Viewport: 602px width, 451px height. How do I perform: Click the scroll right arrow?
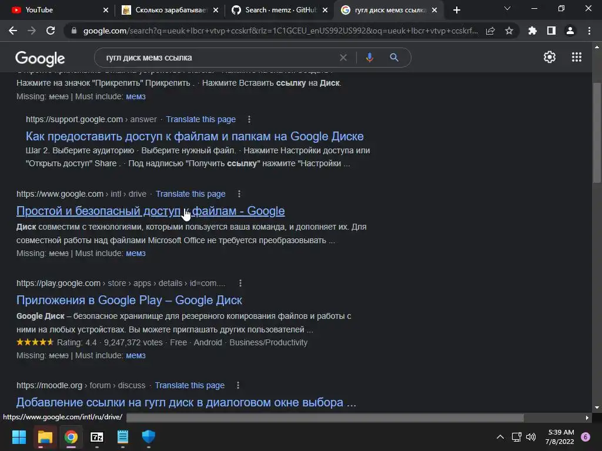click(x=587, y=418)
